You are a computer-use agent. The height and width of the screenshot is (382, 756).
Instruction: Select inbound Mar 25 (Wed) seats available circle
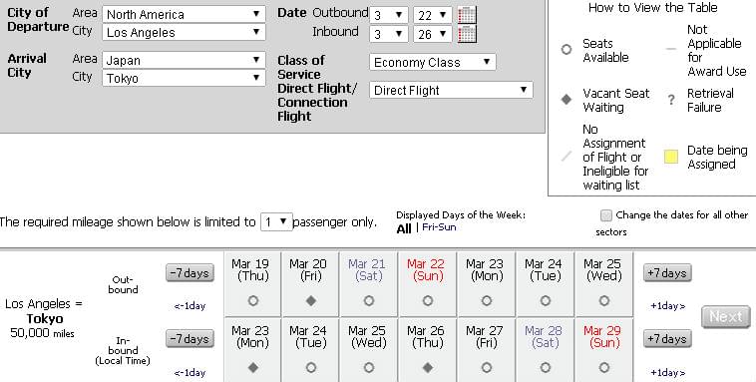(369, 368)
